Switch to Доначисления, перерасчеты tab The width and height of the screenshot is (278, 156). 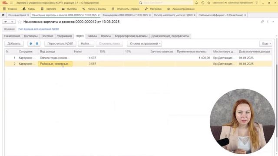coord(170,36)
